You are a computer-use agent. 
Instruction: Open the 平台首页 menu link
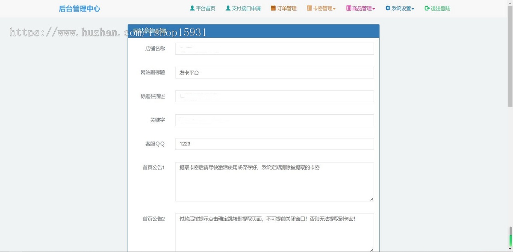pyautogui.click(x=203, y=9)
